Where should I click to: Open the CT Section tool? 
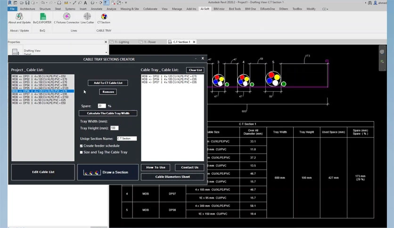pos(104,18)
